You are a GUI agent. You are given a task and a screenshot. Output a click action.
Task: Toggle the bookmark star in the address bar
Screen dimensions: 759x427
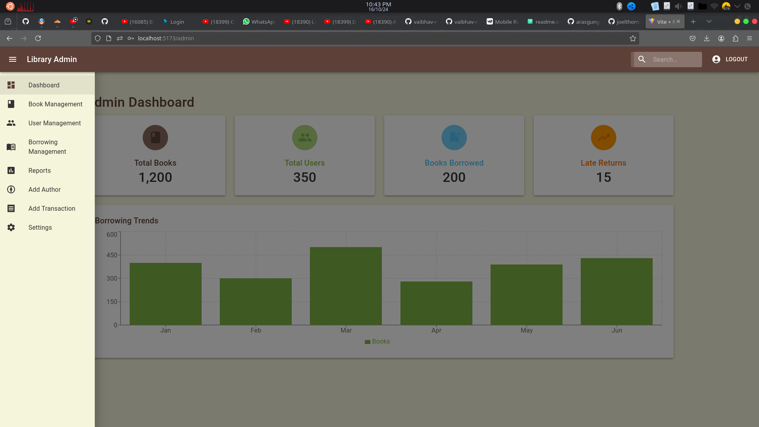click(633, 38)
